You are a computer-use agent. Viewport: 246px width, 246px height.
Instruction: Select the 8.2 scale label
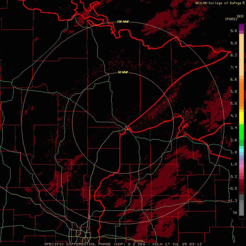click(x=234, y=55)
